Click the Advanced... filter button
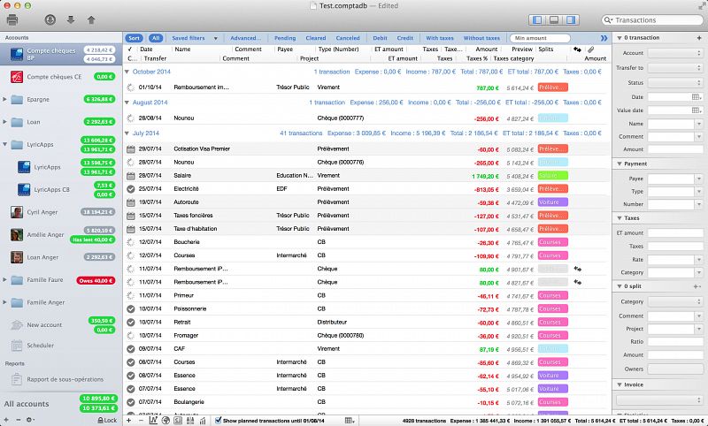The width and height of the screenshot is (708, 426). (245, 38)
